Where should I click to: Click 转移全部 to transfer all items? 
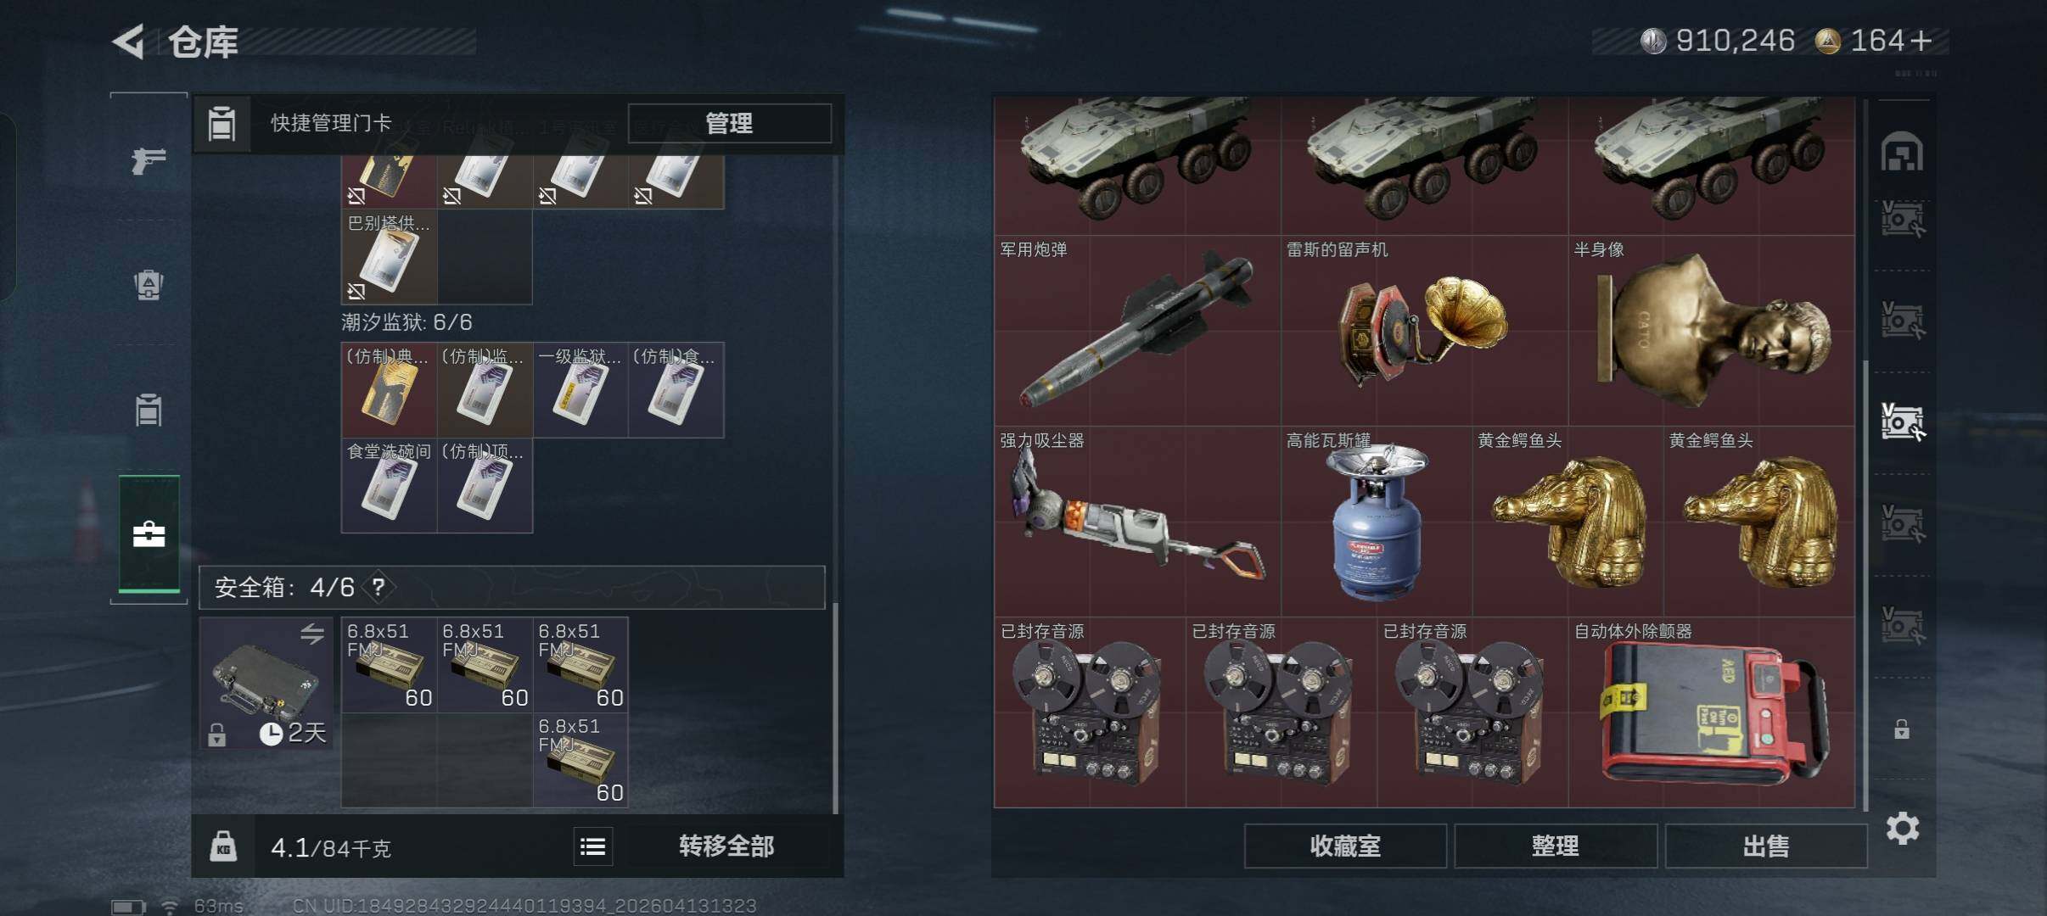click(726, 846)
